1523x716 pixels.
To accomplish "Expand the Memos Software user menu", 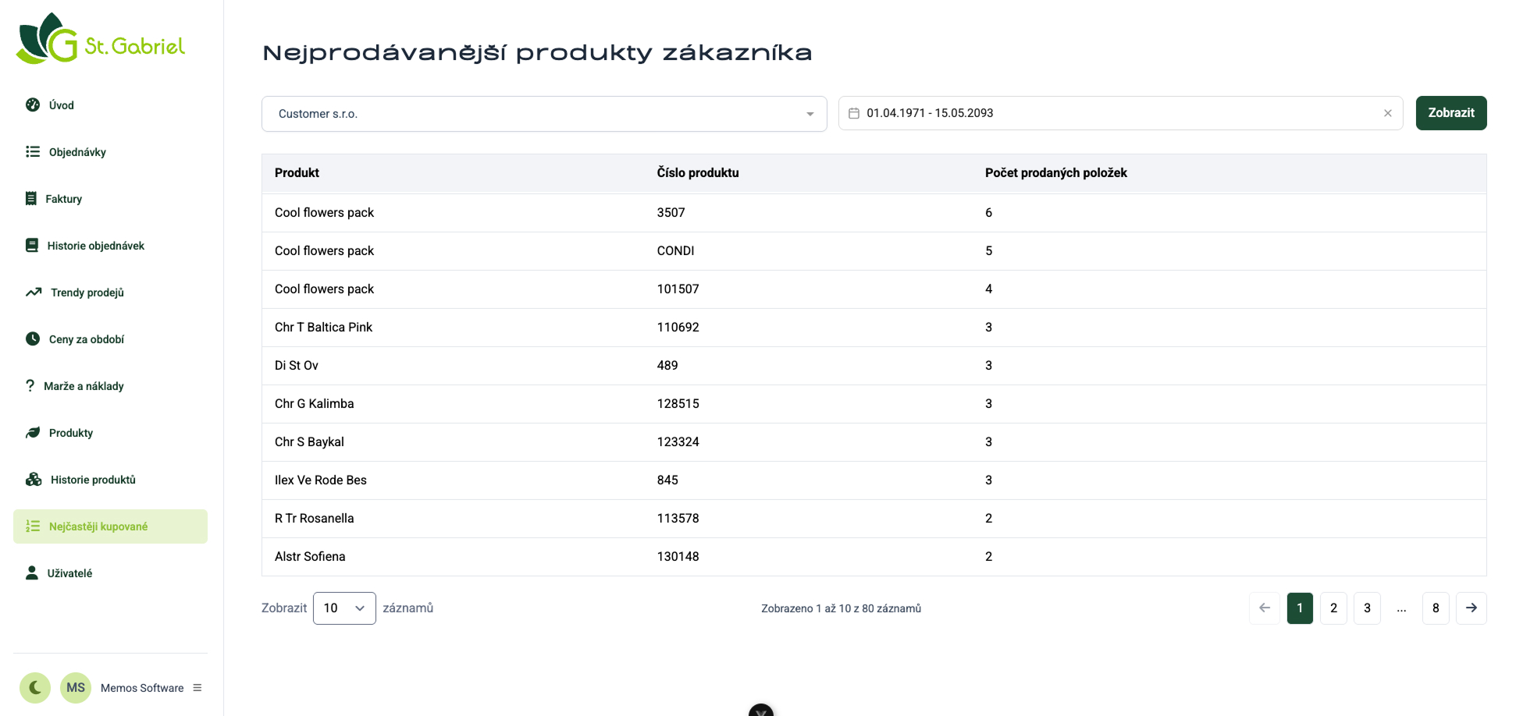I will [x=197, y=688].
